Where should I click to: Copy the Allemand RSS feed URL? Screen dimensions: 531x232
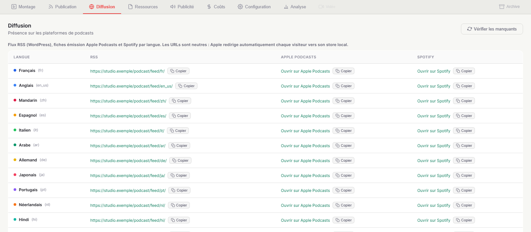(x=181, y=160)
